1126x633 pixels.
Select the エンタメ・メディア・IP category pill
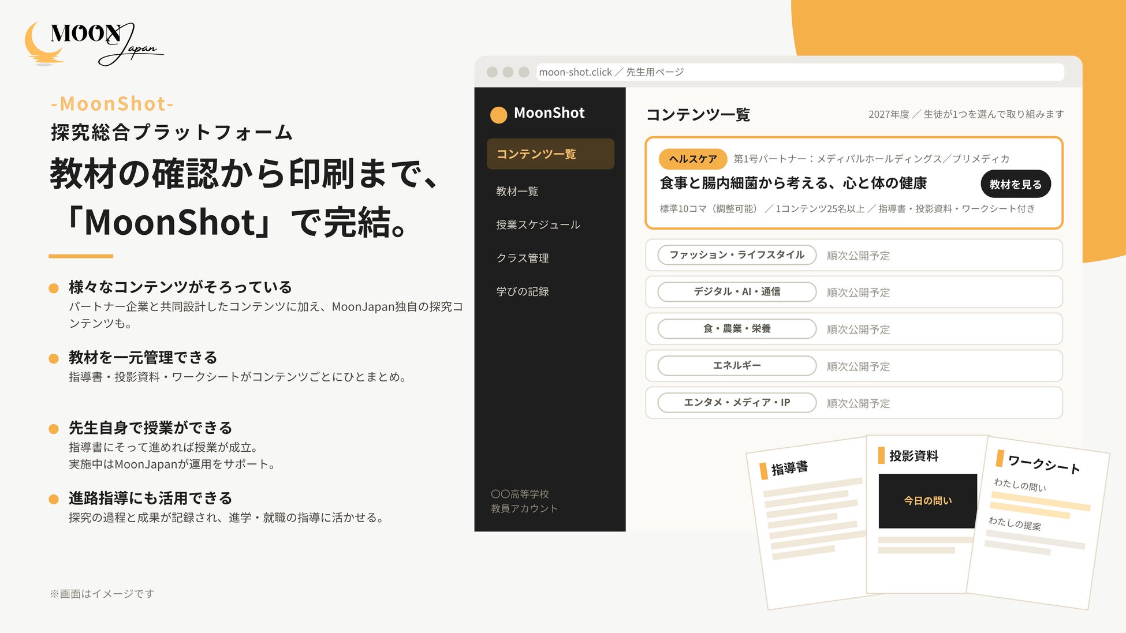pos(737,403)
